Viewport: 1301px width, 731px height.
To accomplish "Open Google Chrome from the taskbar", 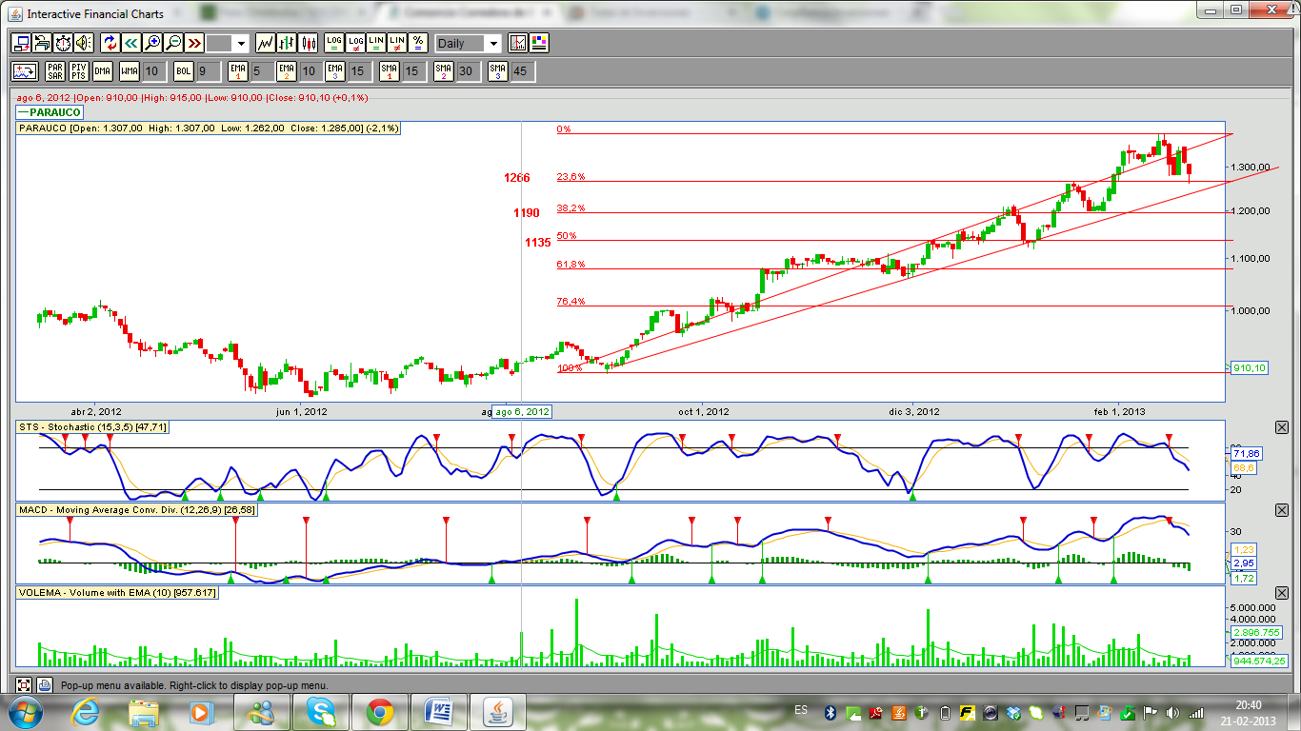I will coord(380,711).
